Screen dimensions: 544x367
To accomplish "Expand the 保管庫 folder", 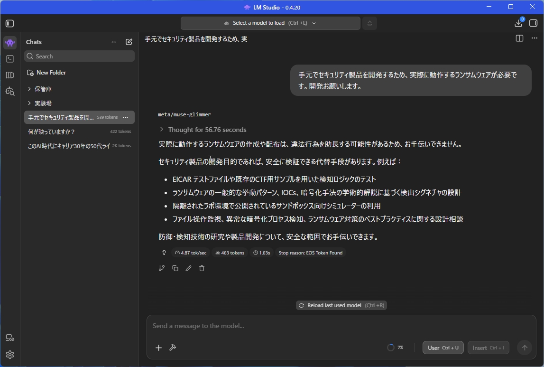I will 39,89.
